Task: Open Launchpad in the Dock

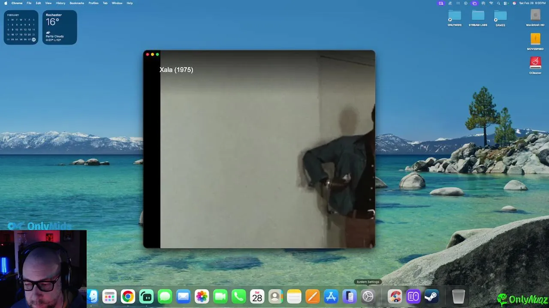Action: tap(109, 296)
